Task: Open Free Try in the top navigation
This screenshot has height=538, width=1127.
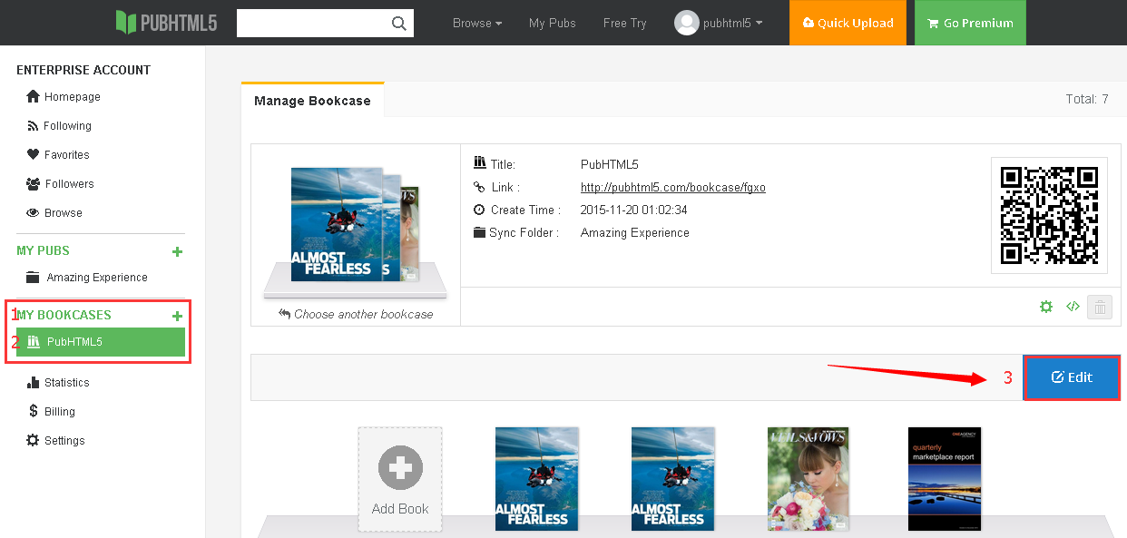Action: pyautogui.click(x=625, y=24)
